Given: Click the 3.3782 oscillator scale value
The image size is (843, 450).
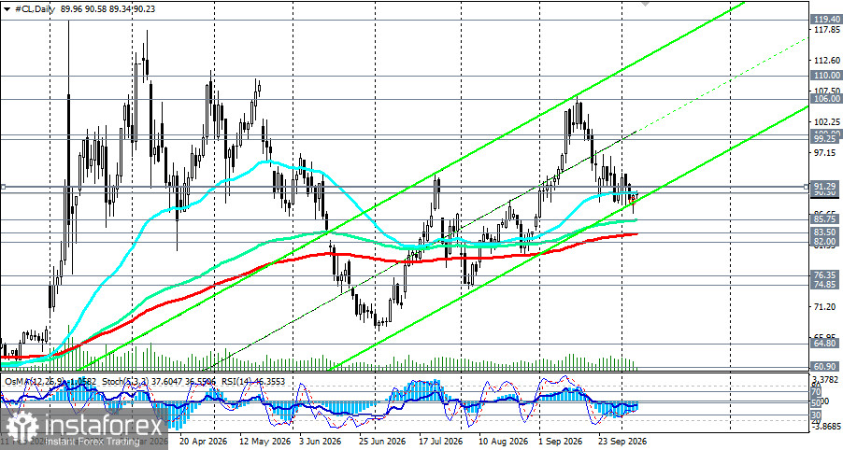Looking at the screenshot, I should [x=827, y=382].
